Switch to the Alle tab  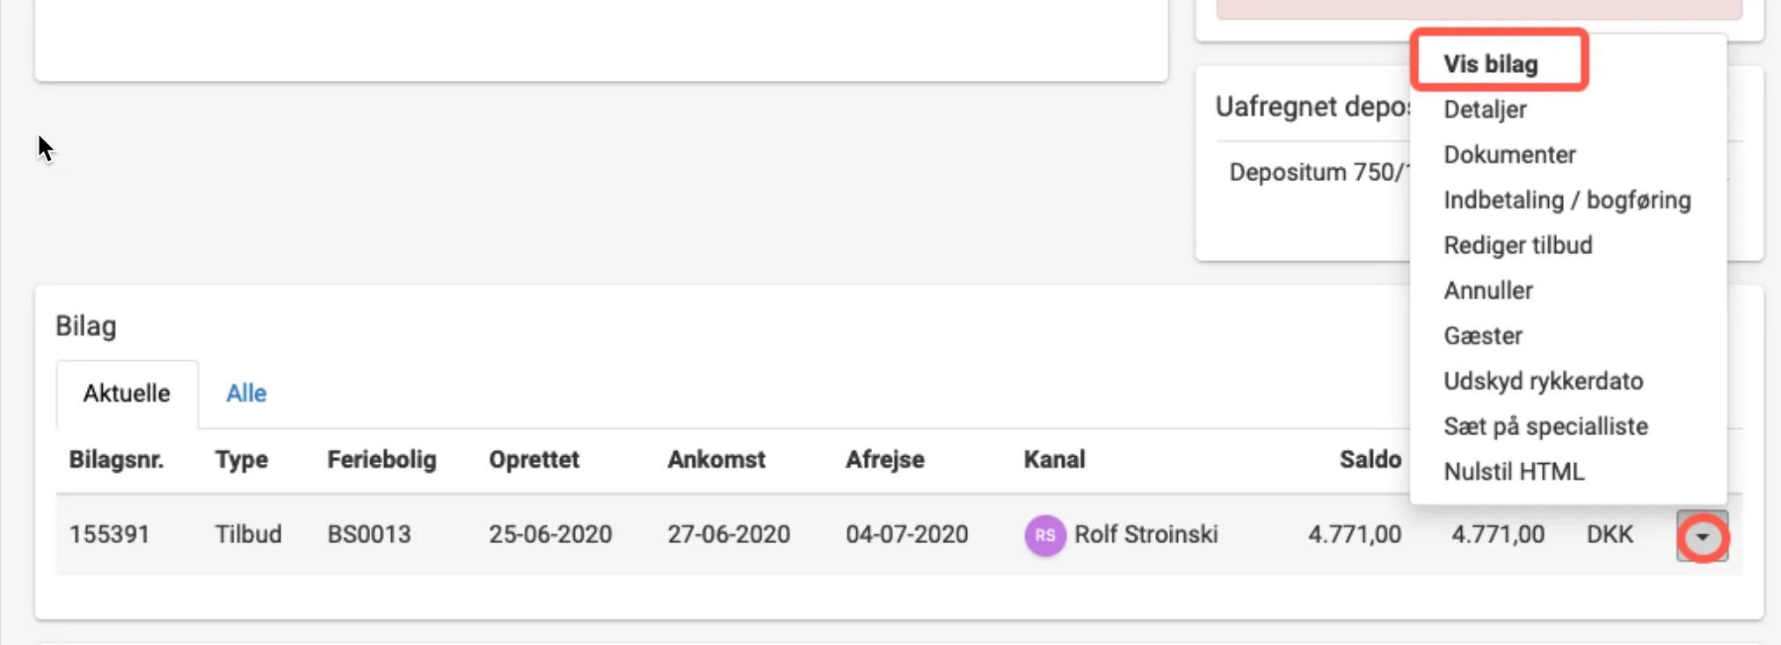pyautogui.click(x=246, y=394)
